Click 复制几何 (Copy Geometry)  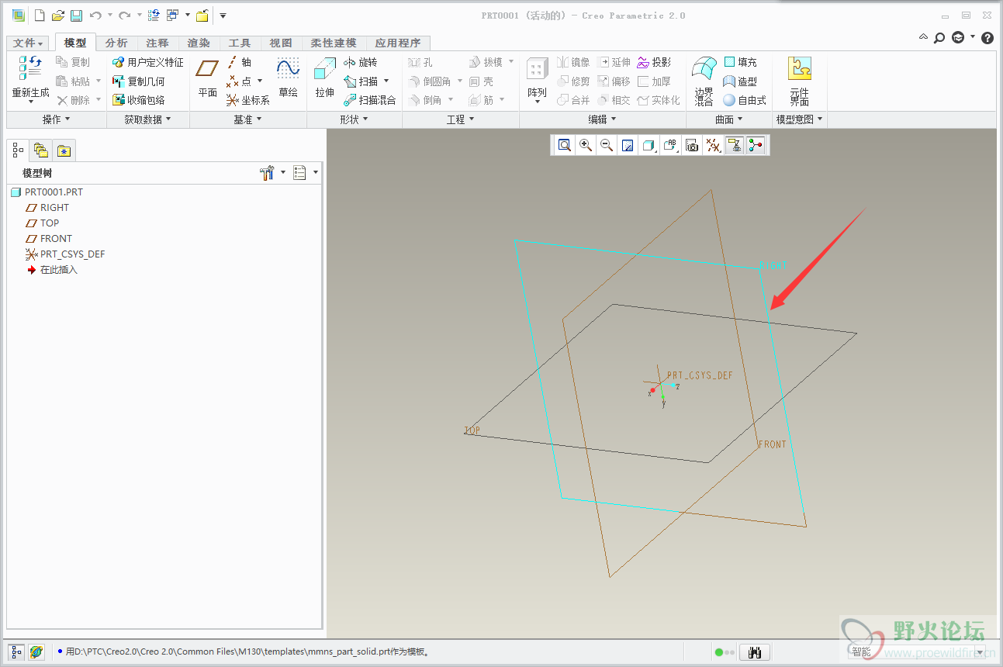tap(139, 81)
